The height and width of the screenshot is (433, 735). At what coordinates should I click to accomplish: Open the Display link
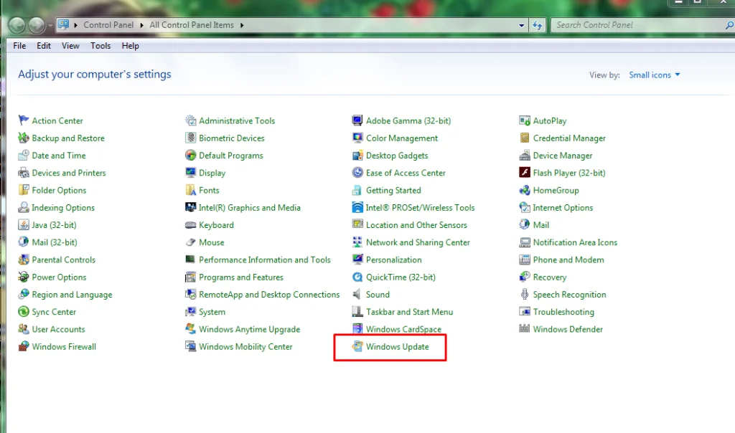(x=212, y=173)
